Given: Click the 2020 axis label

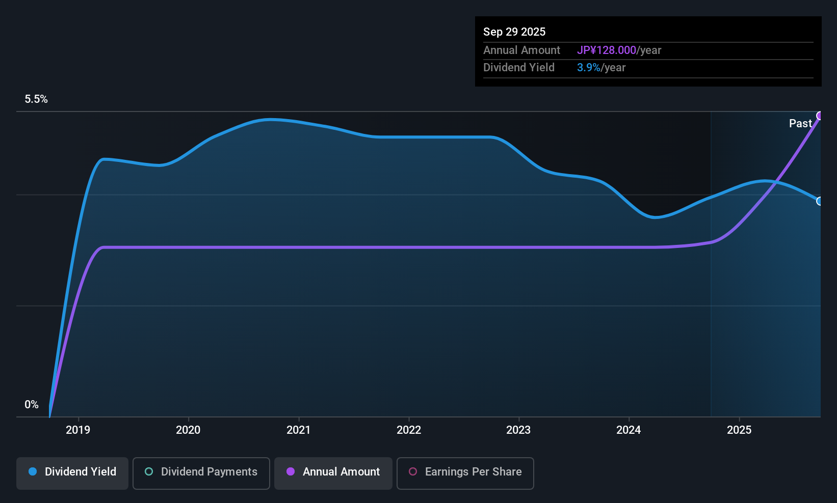Looking at the screenshot, I should (188, 430).
